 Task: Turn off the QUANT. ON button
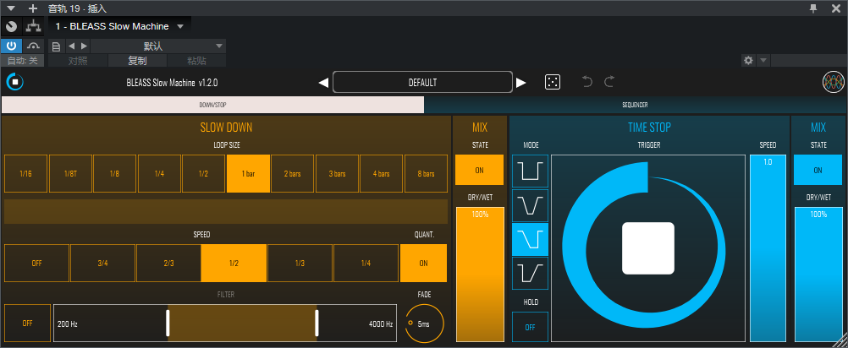click(423, 263)
